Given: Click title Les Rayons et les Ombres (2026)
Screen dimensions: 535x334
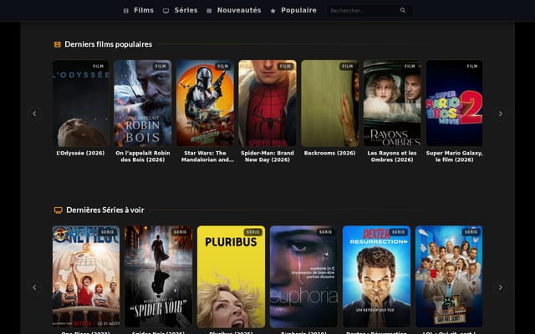Looking at the screenshot, I should [x=392, y=156].
